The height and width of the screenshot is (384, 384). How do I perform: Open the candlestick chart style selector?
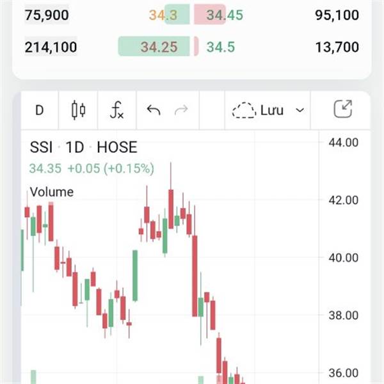tap(78, 110)
